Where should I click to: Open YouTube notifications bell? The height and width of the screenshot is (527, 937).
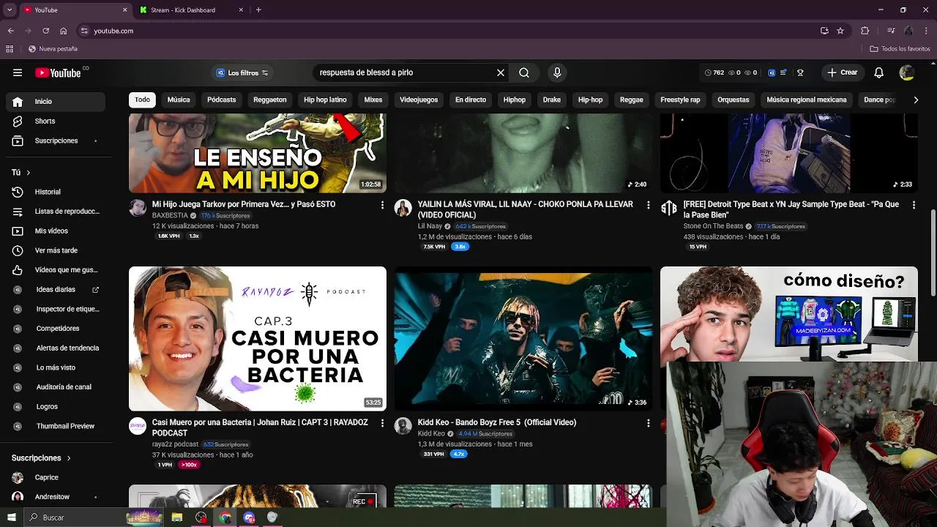(879, 72)
